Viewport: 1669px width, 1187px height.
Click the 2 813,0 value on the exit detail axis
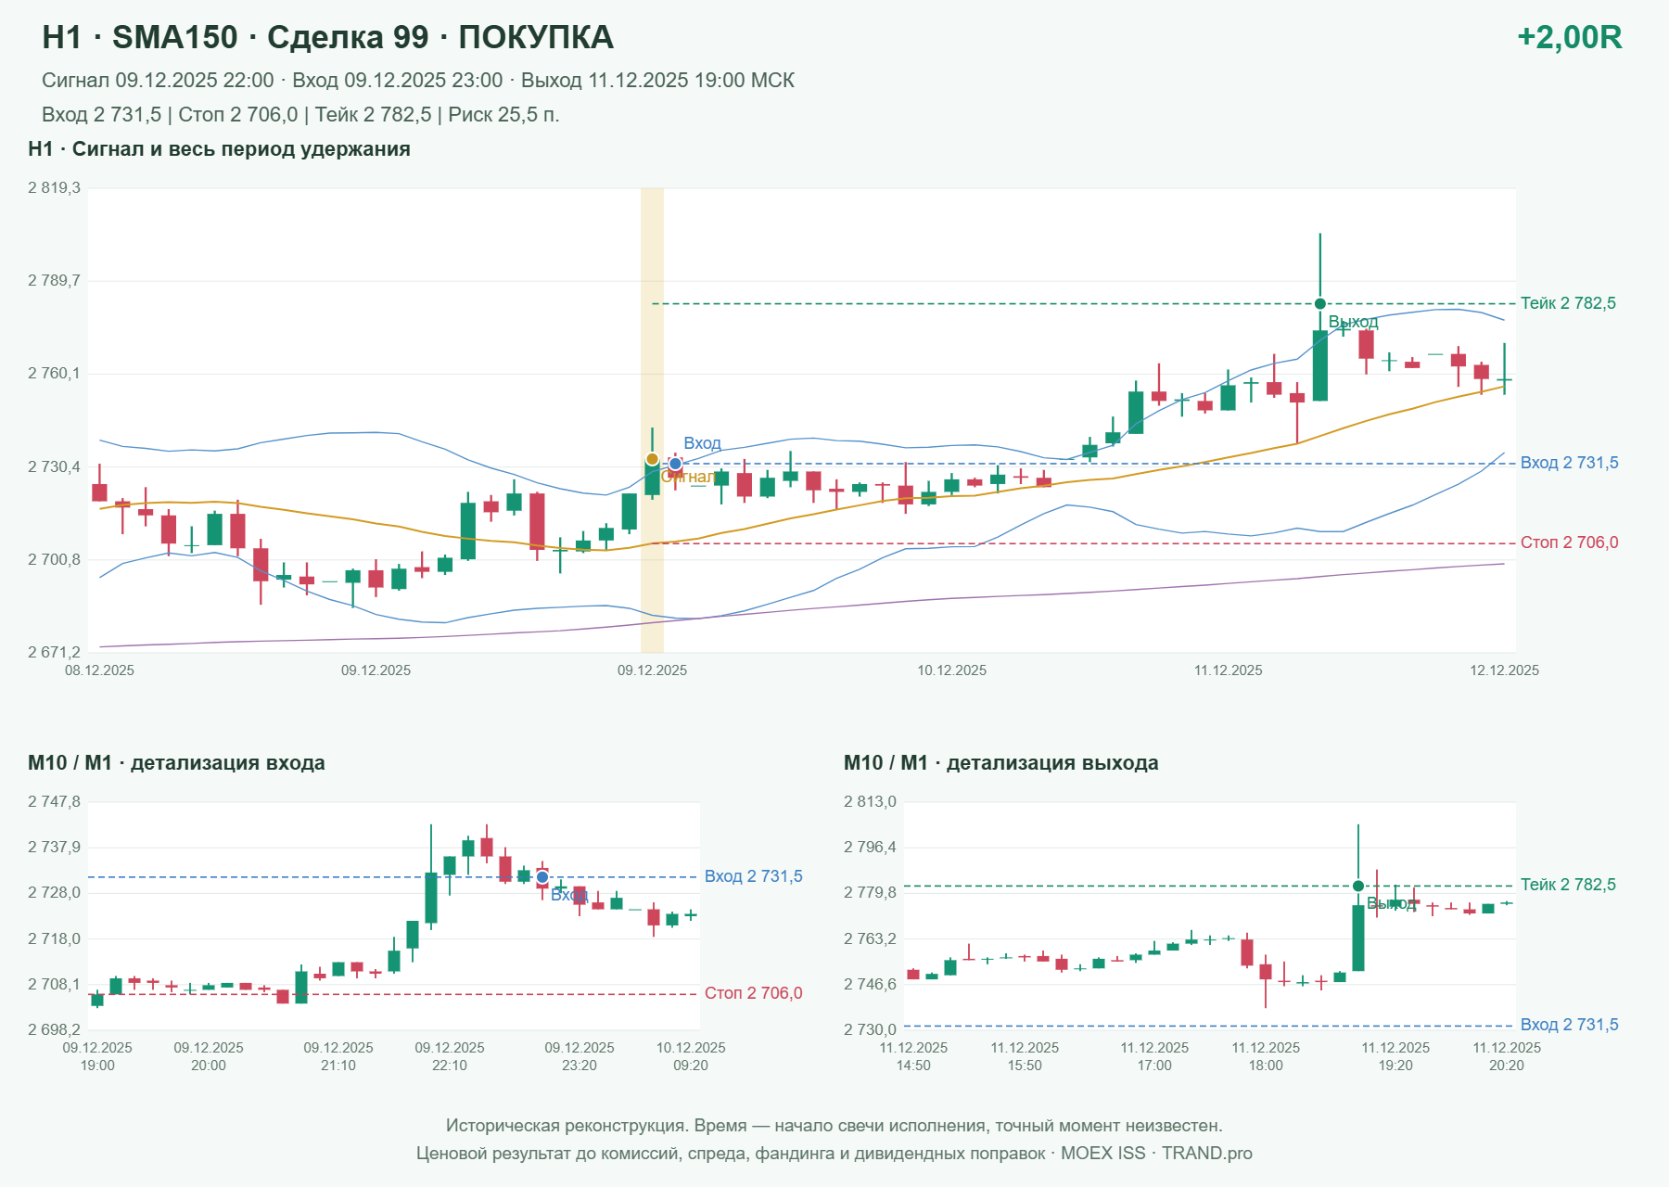pos(870,802)
